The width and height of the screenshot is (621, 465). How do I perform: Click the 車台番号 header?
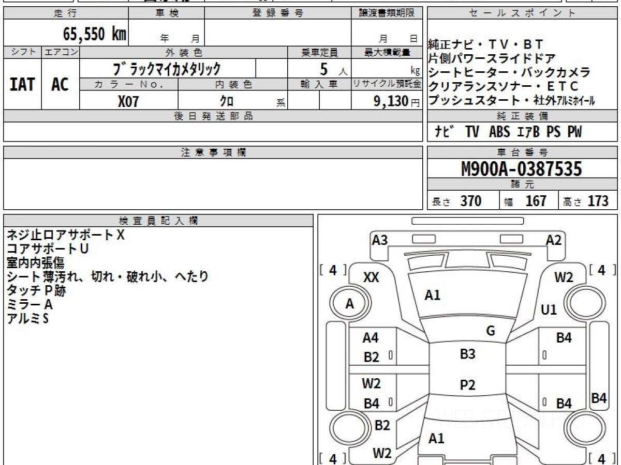click(x=522, y=152)
